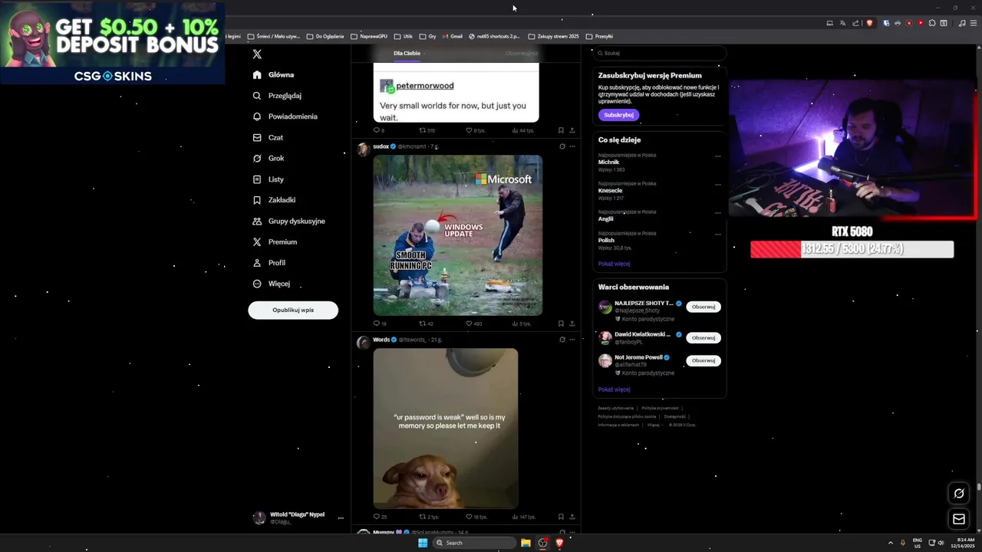This screenshot has width=982, height=552.
Task: Open the weak password dog meme image
Action: (x=446, y=429)
